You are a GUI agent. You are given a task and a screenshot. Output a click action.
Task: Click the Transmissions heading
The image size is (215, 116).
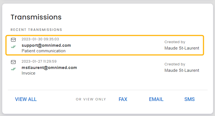point(36,17)
